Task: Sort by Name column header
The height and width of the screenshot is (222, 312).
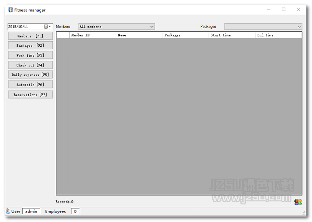Action: (139, 35)
